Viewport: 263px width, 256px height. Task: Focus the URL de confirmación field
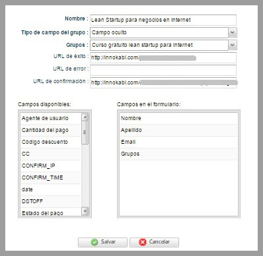tap(163, 82)
